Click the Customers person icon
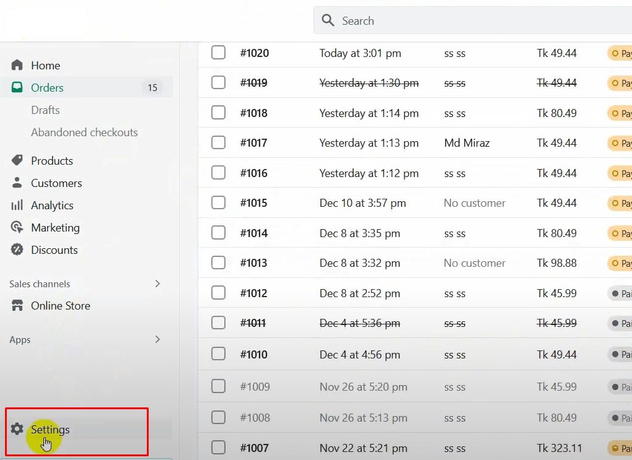 tap(17, 183)
